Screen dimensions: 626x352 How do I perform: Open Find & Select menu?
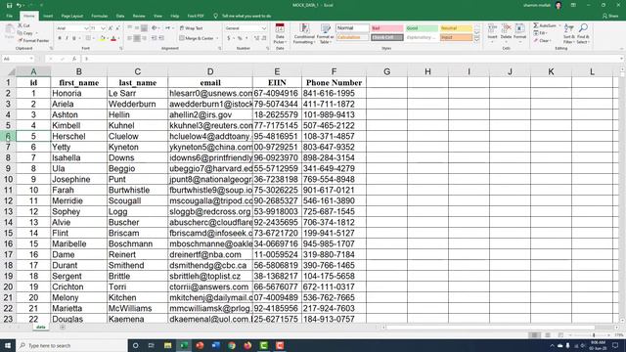[583, 33]
